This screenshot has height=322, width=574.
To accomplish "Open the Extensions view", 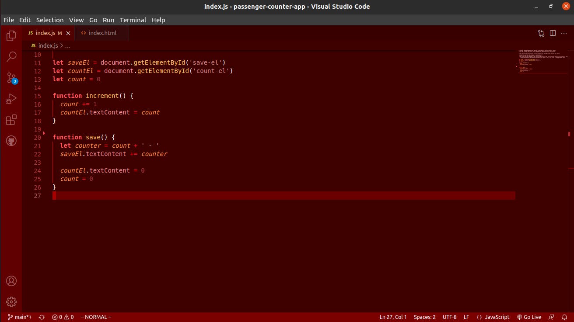I will [11, 120].
